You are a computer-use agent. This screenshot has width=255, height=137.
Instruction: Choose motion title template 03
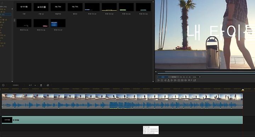click(126, 7)
